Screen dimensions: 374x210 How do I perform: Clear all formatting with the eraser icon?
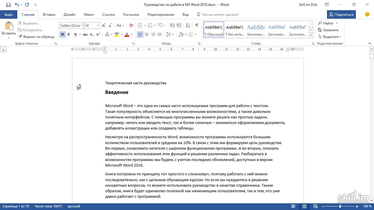pyautogui.click(x=131, y=26)
